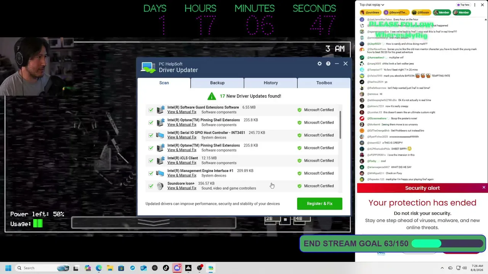This screenshot has height=274, width=488.
Task: Click the certified shield on the Soundcore Icon+ row
Action: pos(299,186)
